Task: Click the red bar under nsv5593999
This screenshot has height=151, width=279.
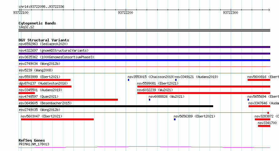Action: pos(45,80)
